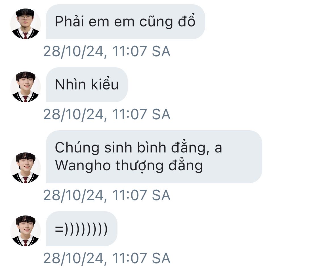
Task: Select the "=))))))))" laughing message bubble
Action: click(x=81, y=229)
